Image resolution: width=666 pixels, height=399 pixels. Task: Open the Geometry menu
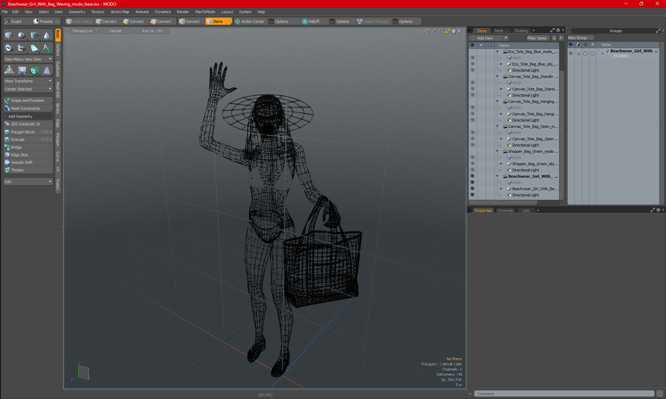[x=77, y=12]
